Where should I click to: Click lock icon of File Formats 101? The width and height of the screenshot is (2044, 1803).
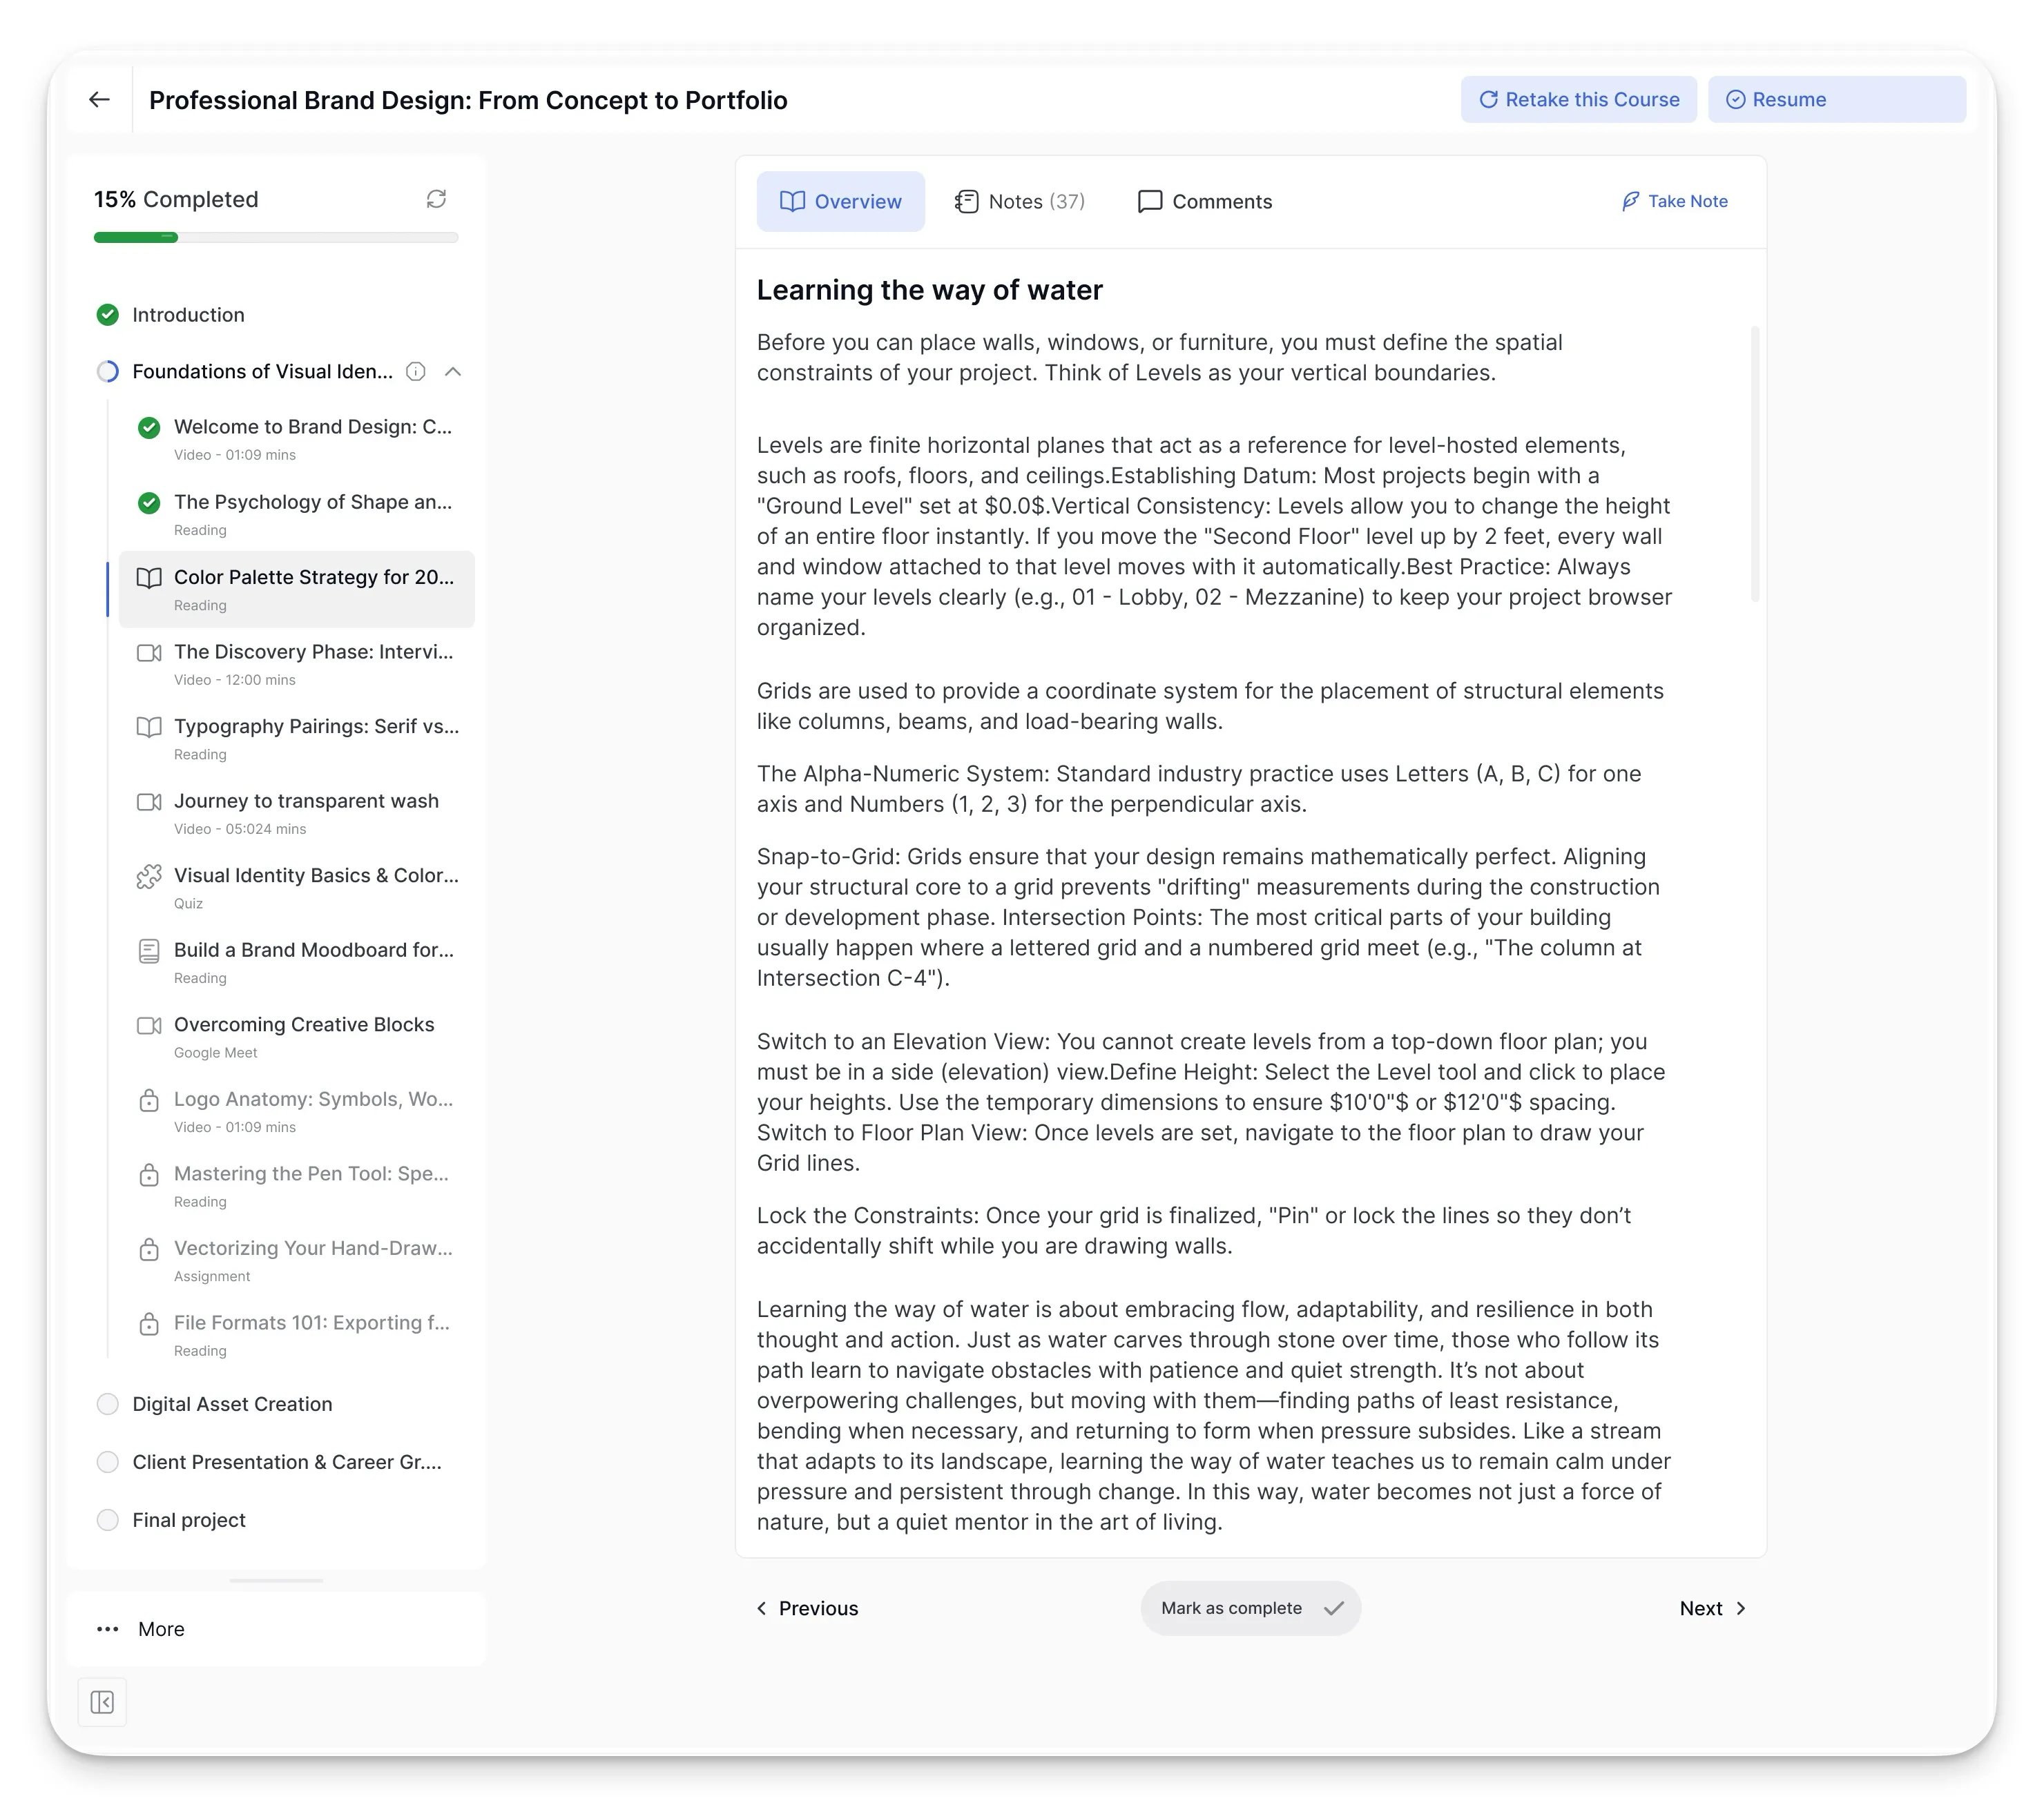pos(149,1323)
